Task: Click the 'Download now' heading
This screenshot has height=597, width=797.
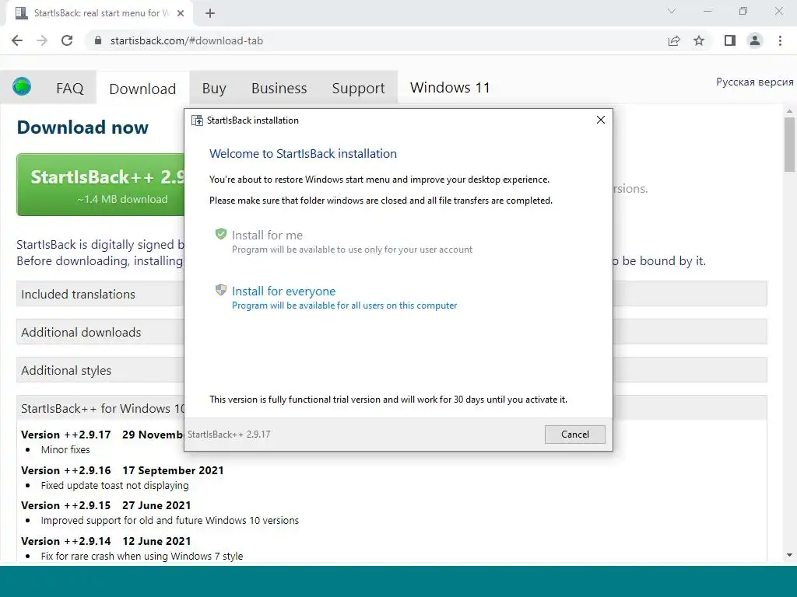Action: 83,127
